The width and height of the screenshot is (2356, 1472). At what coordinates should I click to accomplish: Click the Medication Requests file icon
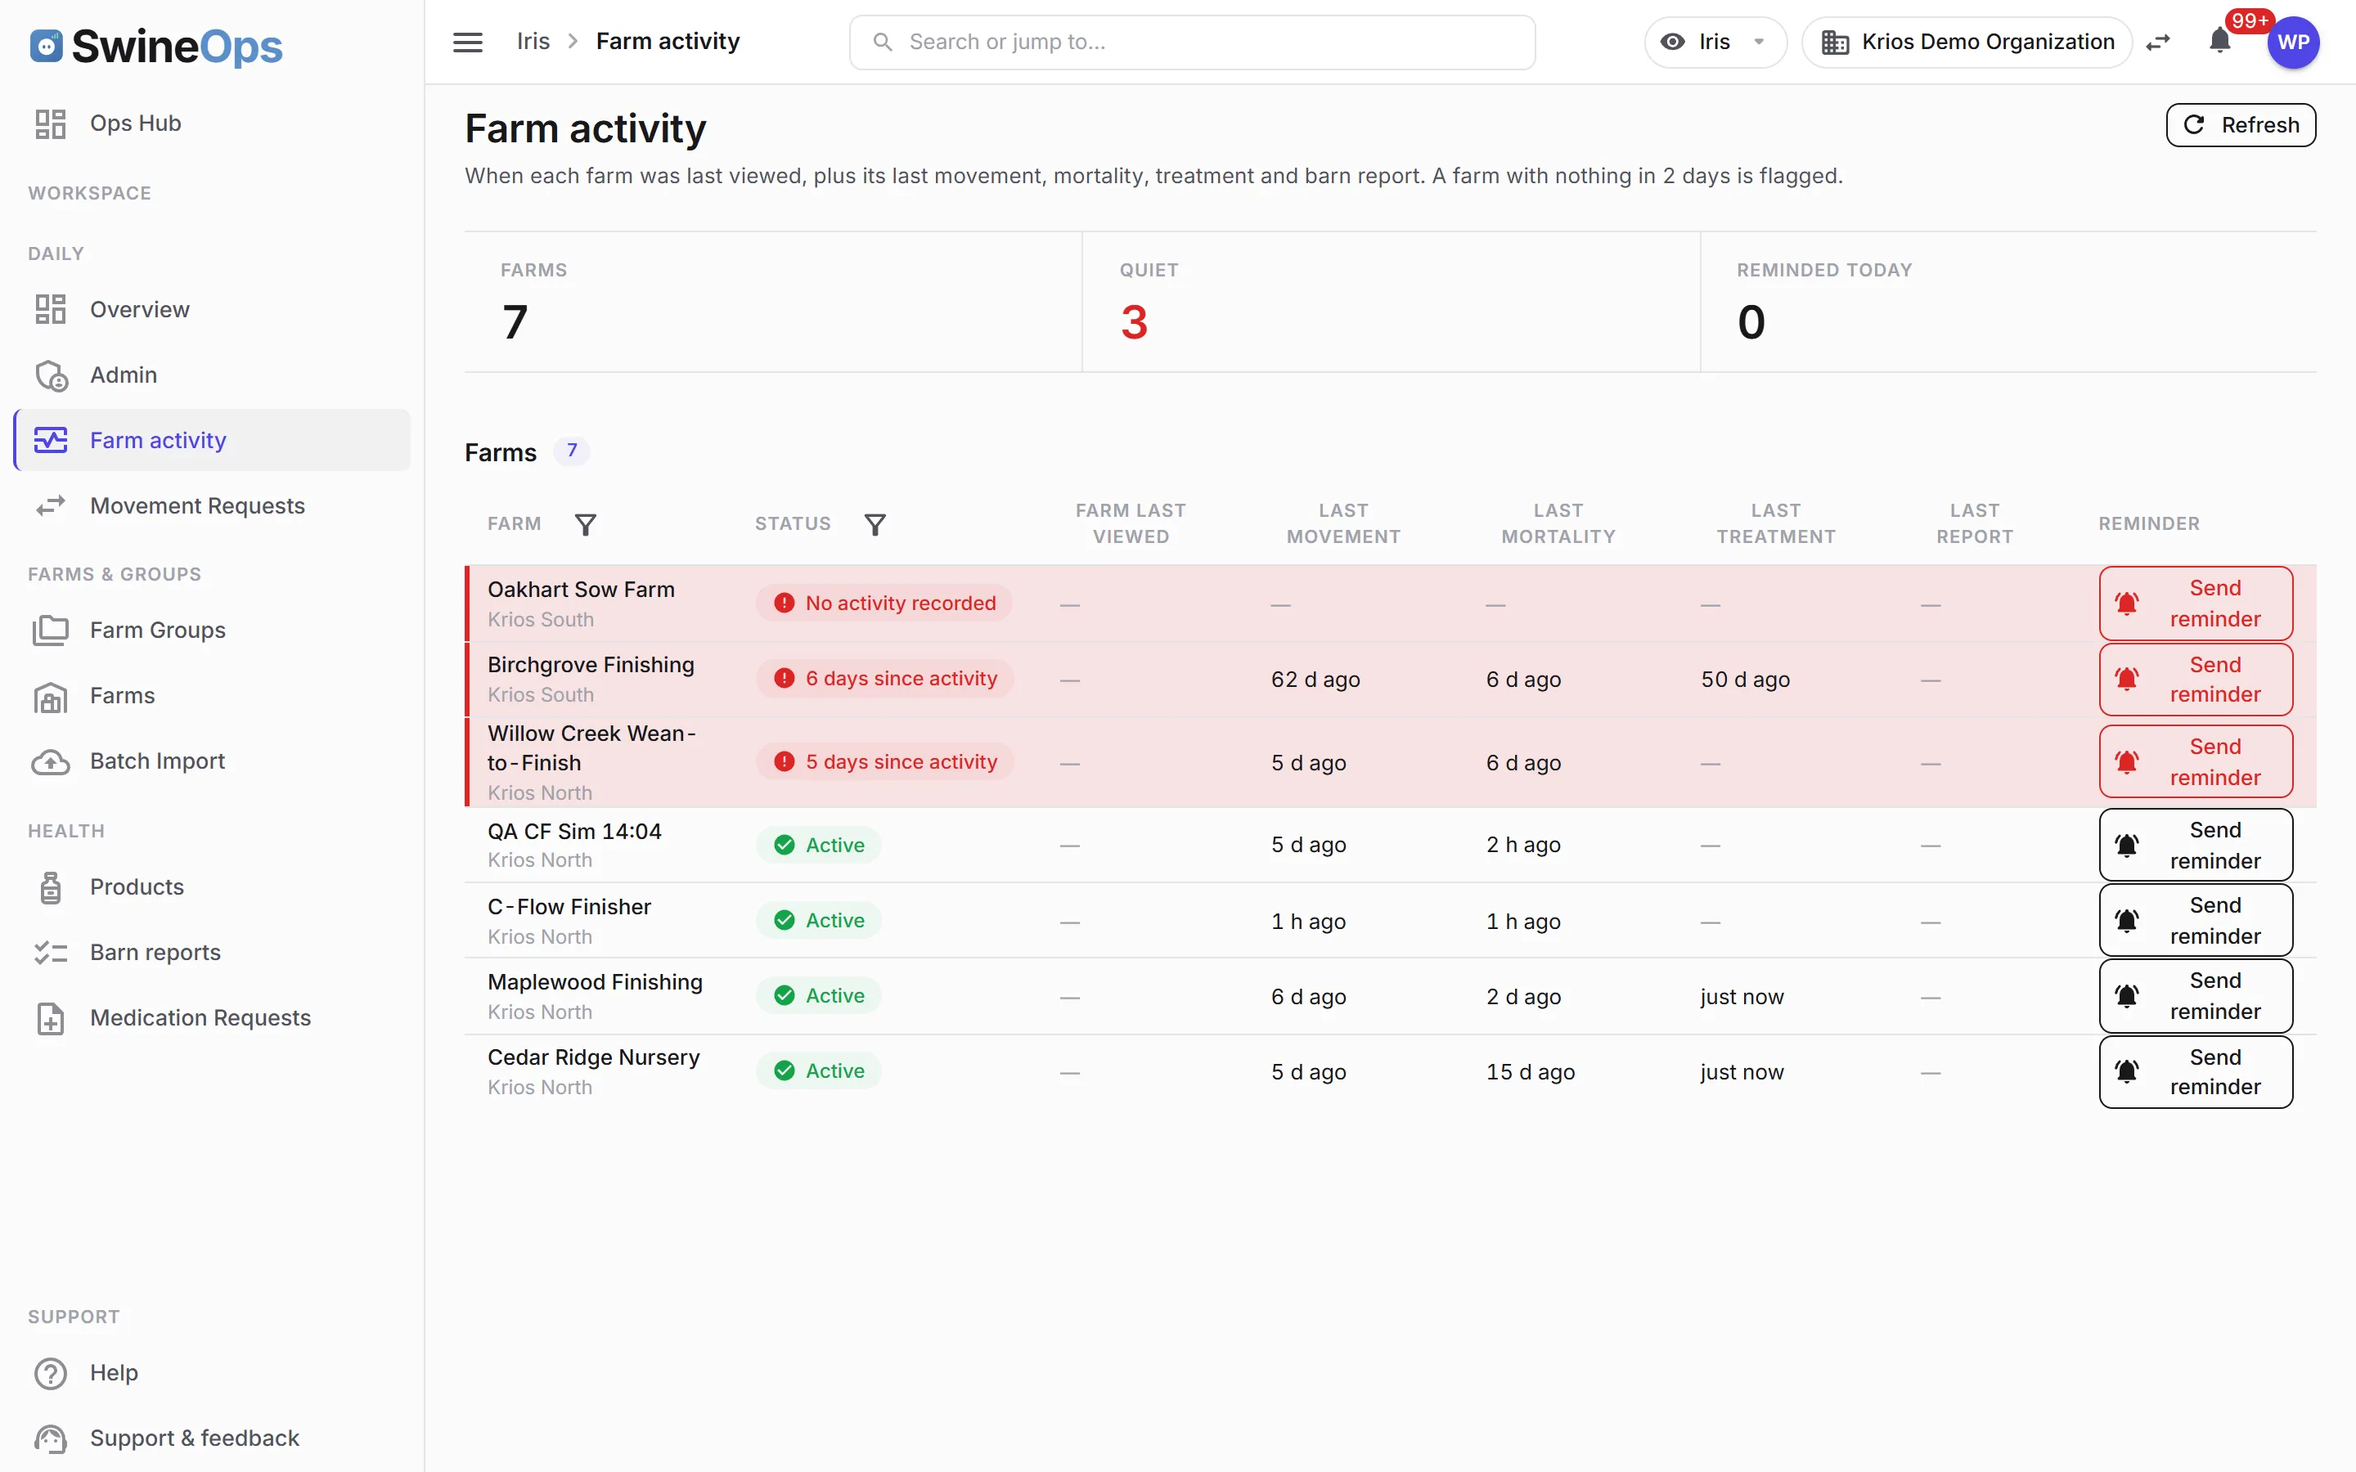(x=51, y=1018)
